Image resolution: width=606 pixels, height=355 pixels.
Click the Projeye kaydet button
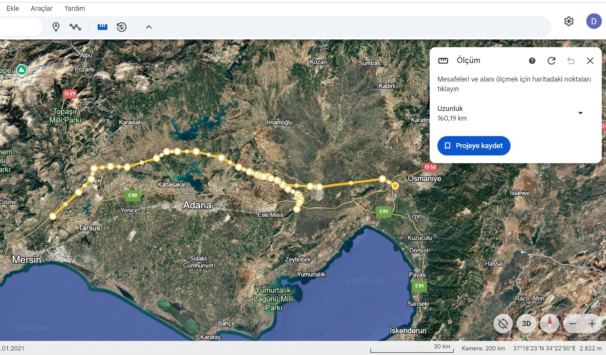coord(474,146)
